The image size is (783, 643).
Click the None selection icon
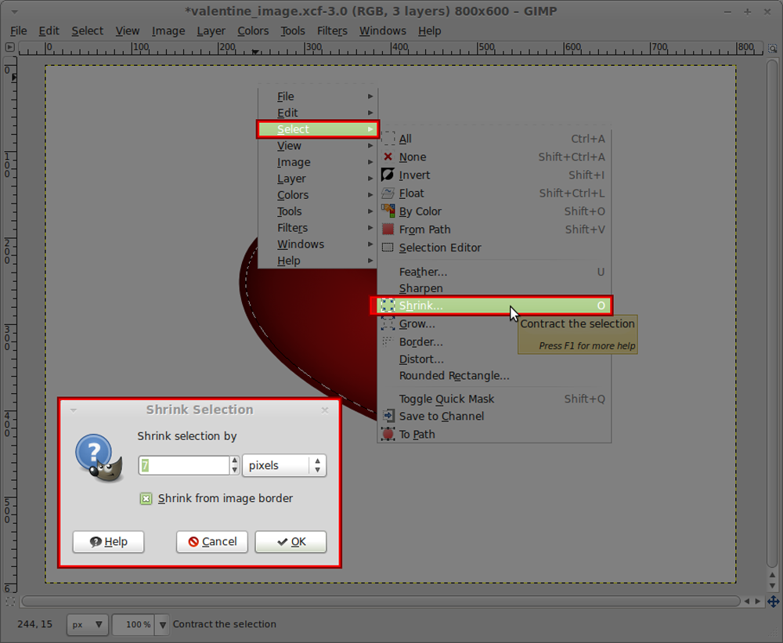[x=388, y=157]
